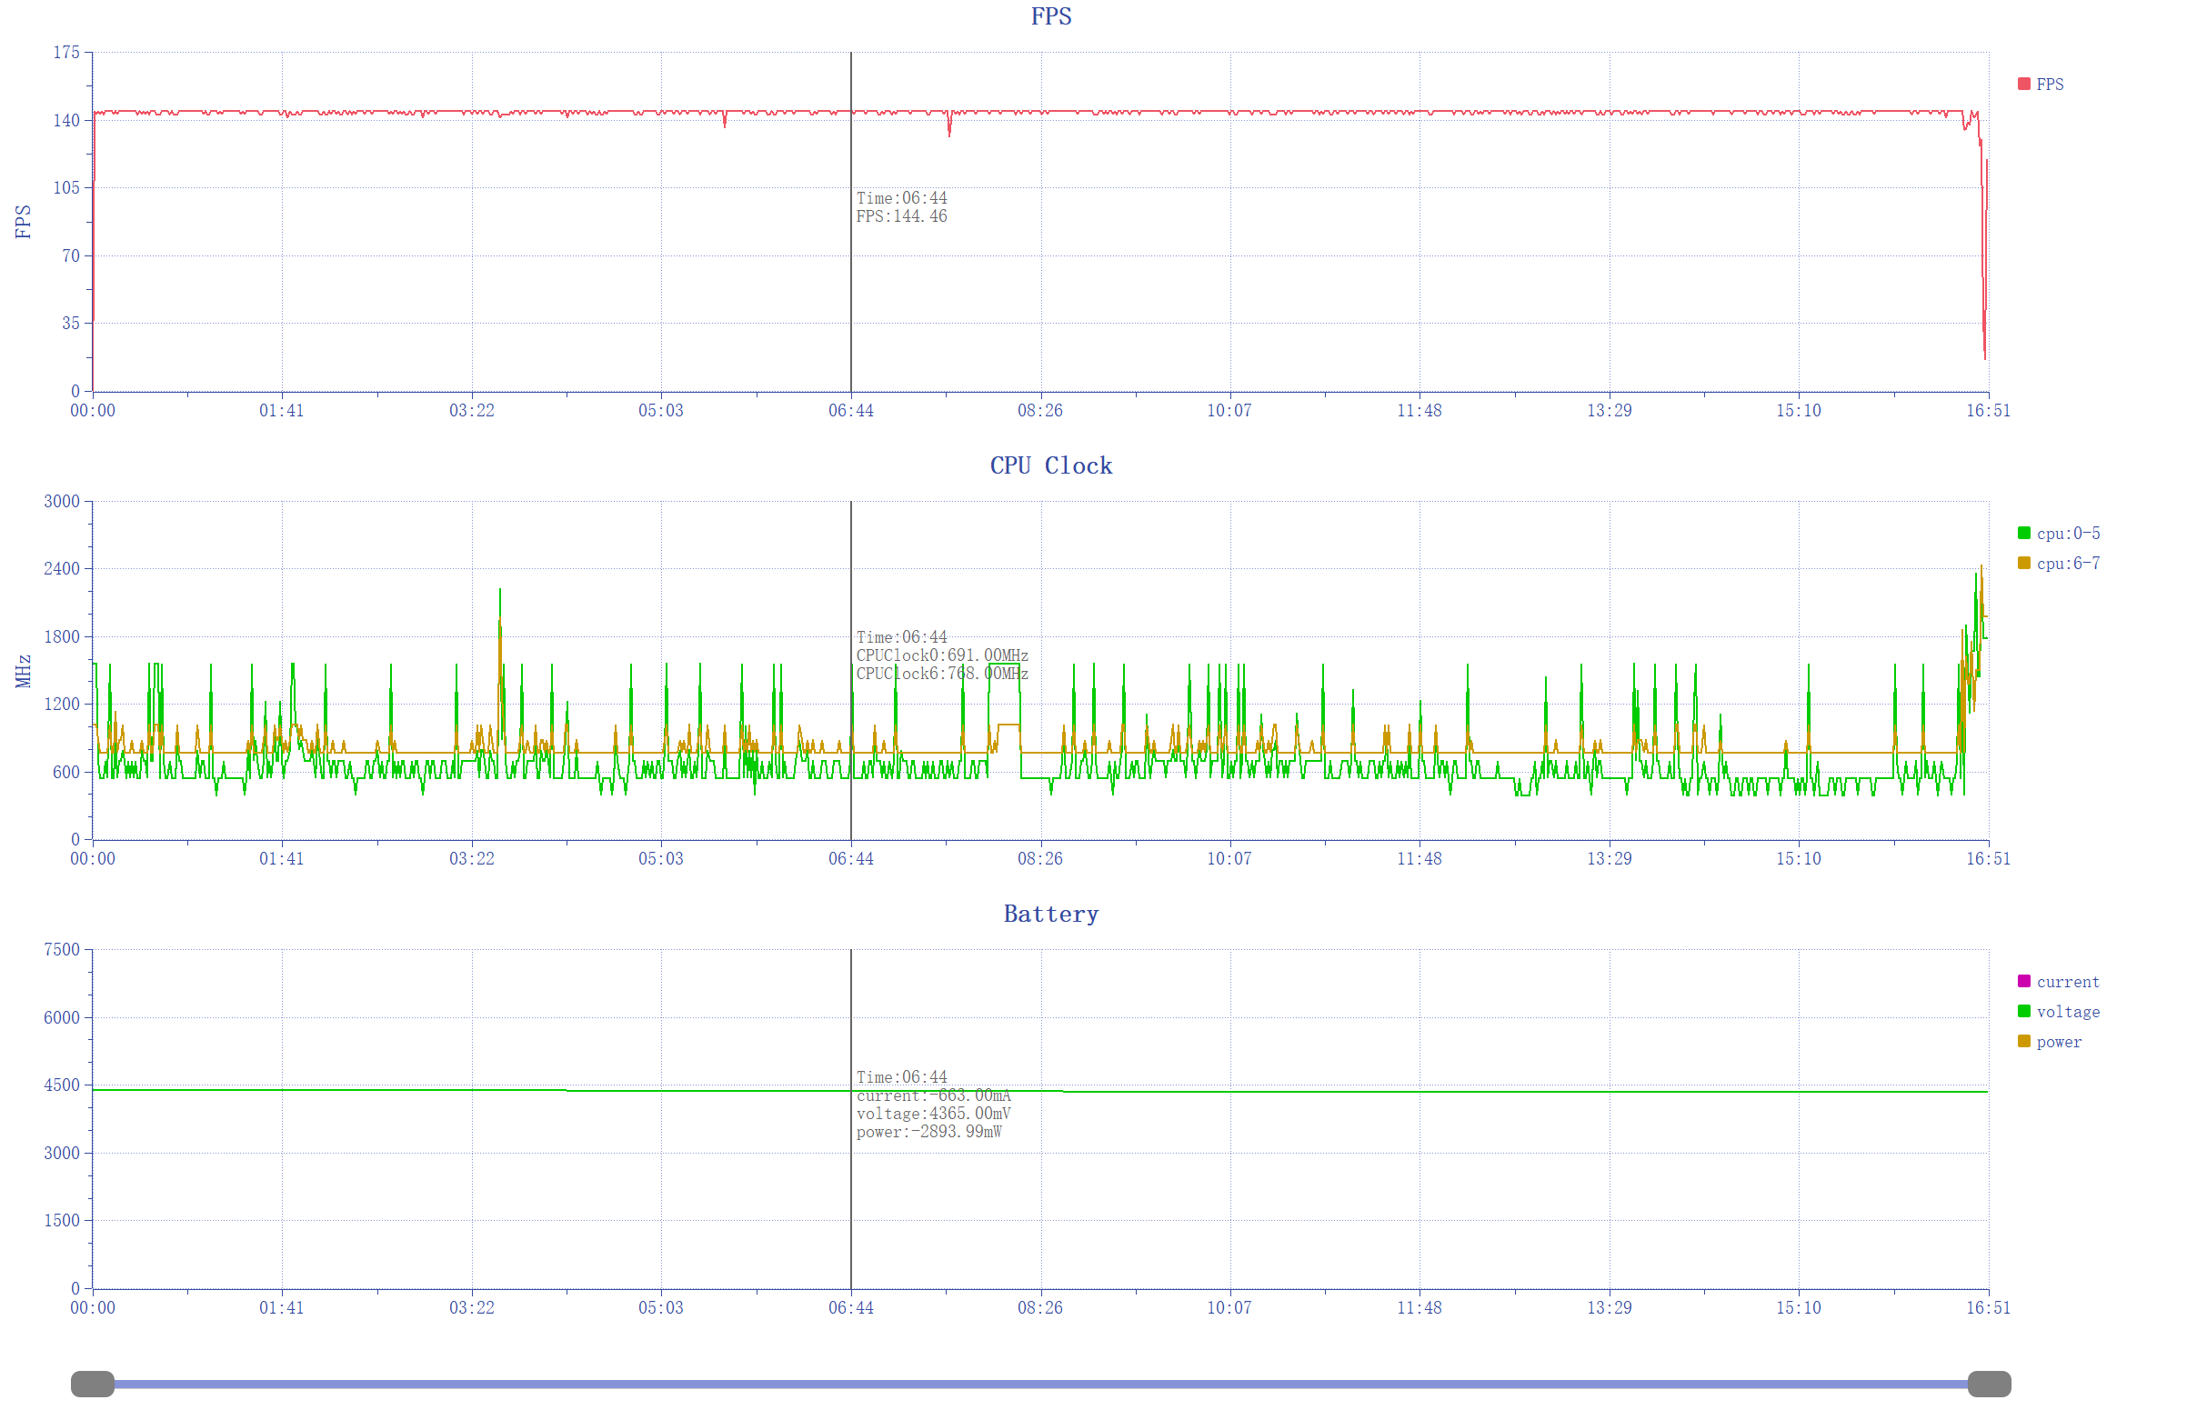Screen dimensions: 2187x1410
Task: Click the right handle of range slider
Action: point(1989,1385)
